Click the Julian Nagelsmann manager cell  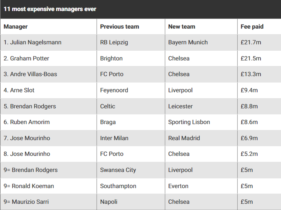coord(32,42)
